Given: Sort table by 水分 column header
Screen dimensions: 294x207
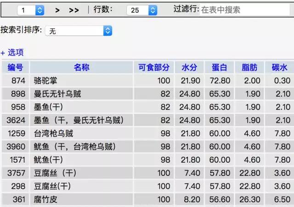Looking at the screenshot, I should tap(189, 67).
